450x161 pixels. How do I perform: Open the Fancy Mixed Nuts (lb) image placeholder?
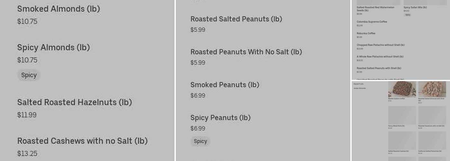[402, 115]
